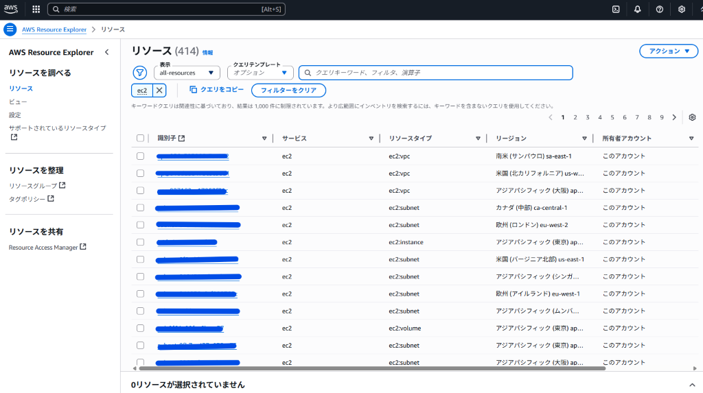The width and height of the screenshot is (703, 393).
Task: Open the notifications bell
Action: [638, 9]
